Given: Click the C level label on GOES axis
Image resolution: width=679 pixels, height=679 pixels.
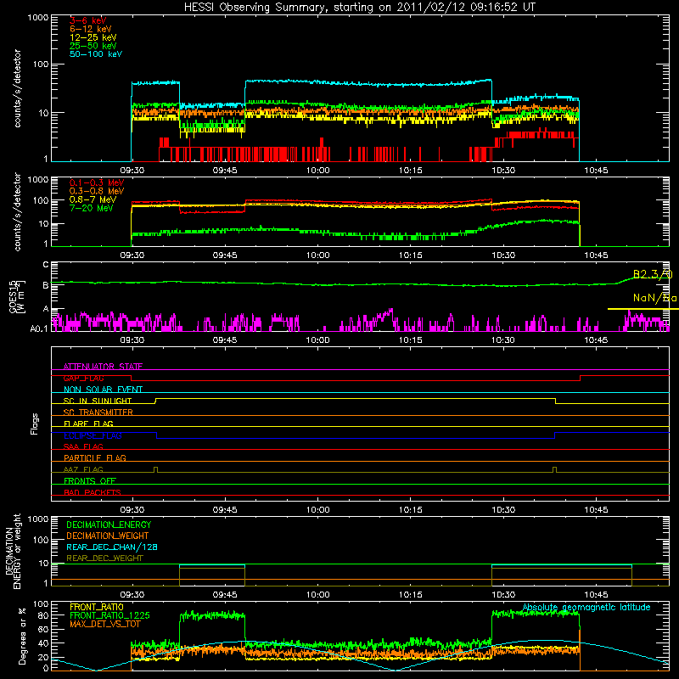Looking at the screenshot, I should (x=46, y=264).
